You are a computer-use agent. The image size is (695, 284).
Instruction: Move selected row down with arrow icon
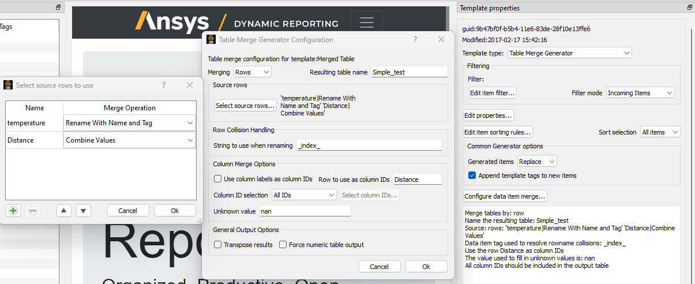click(x=84, y=211)
